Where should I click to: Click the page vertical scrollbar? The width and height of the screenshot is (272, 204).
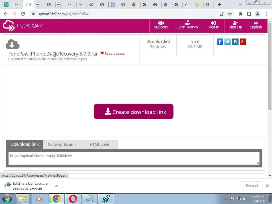point(270,66)
